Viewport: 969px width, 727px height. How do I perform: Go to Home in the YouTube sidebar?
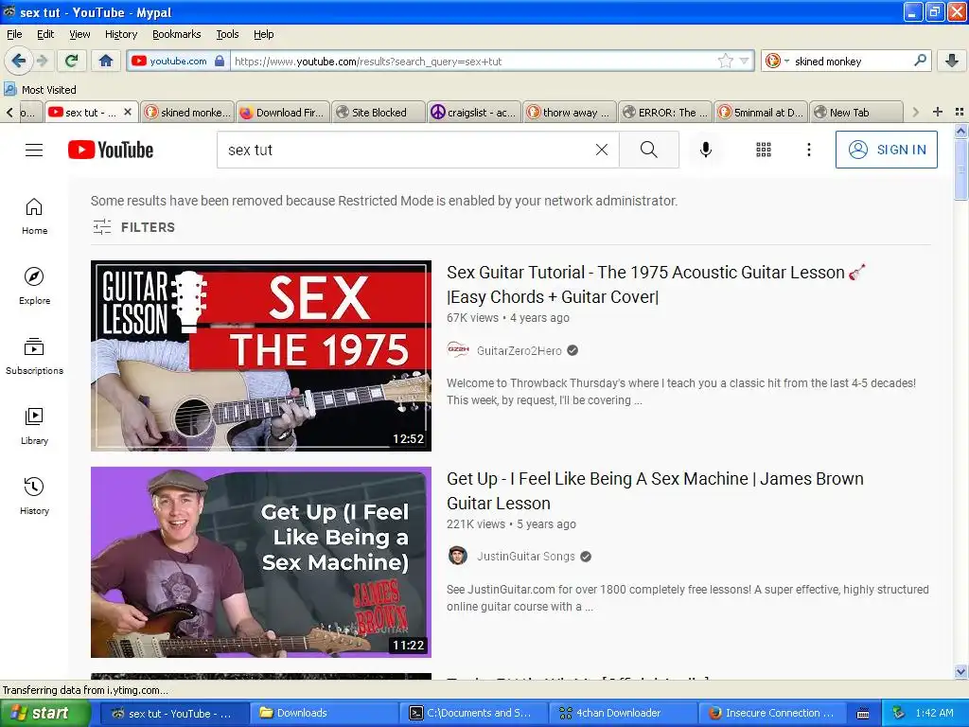(34, 217)
